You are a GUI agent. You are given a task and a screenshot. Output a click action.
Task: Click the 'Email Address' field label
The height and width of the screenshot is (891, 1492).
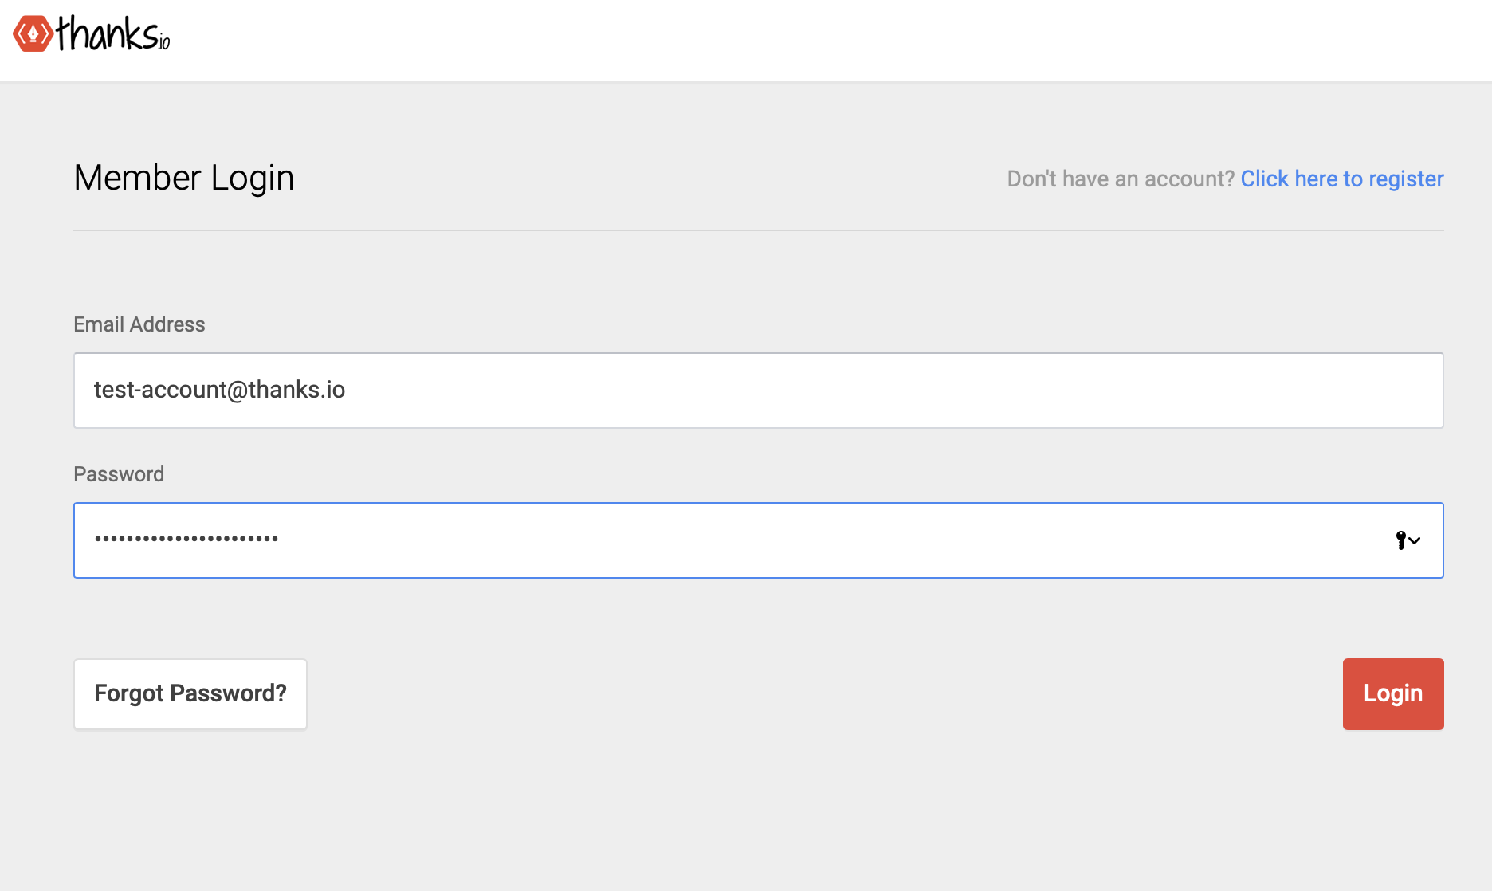click(x=139, y=324)
